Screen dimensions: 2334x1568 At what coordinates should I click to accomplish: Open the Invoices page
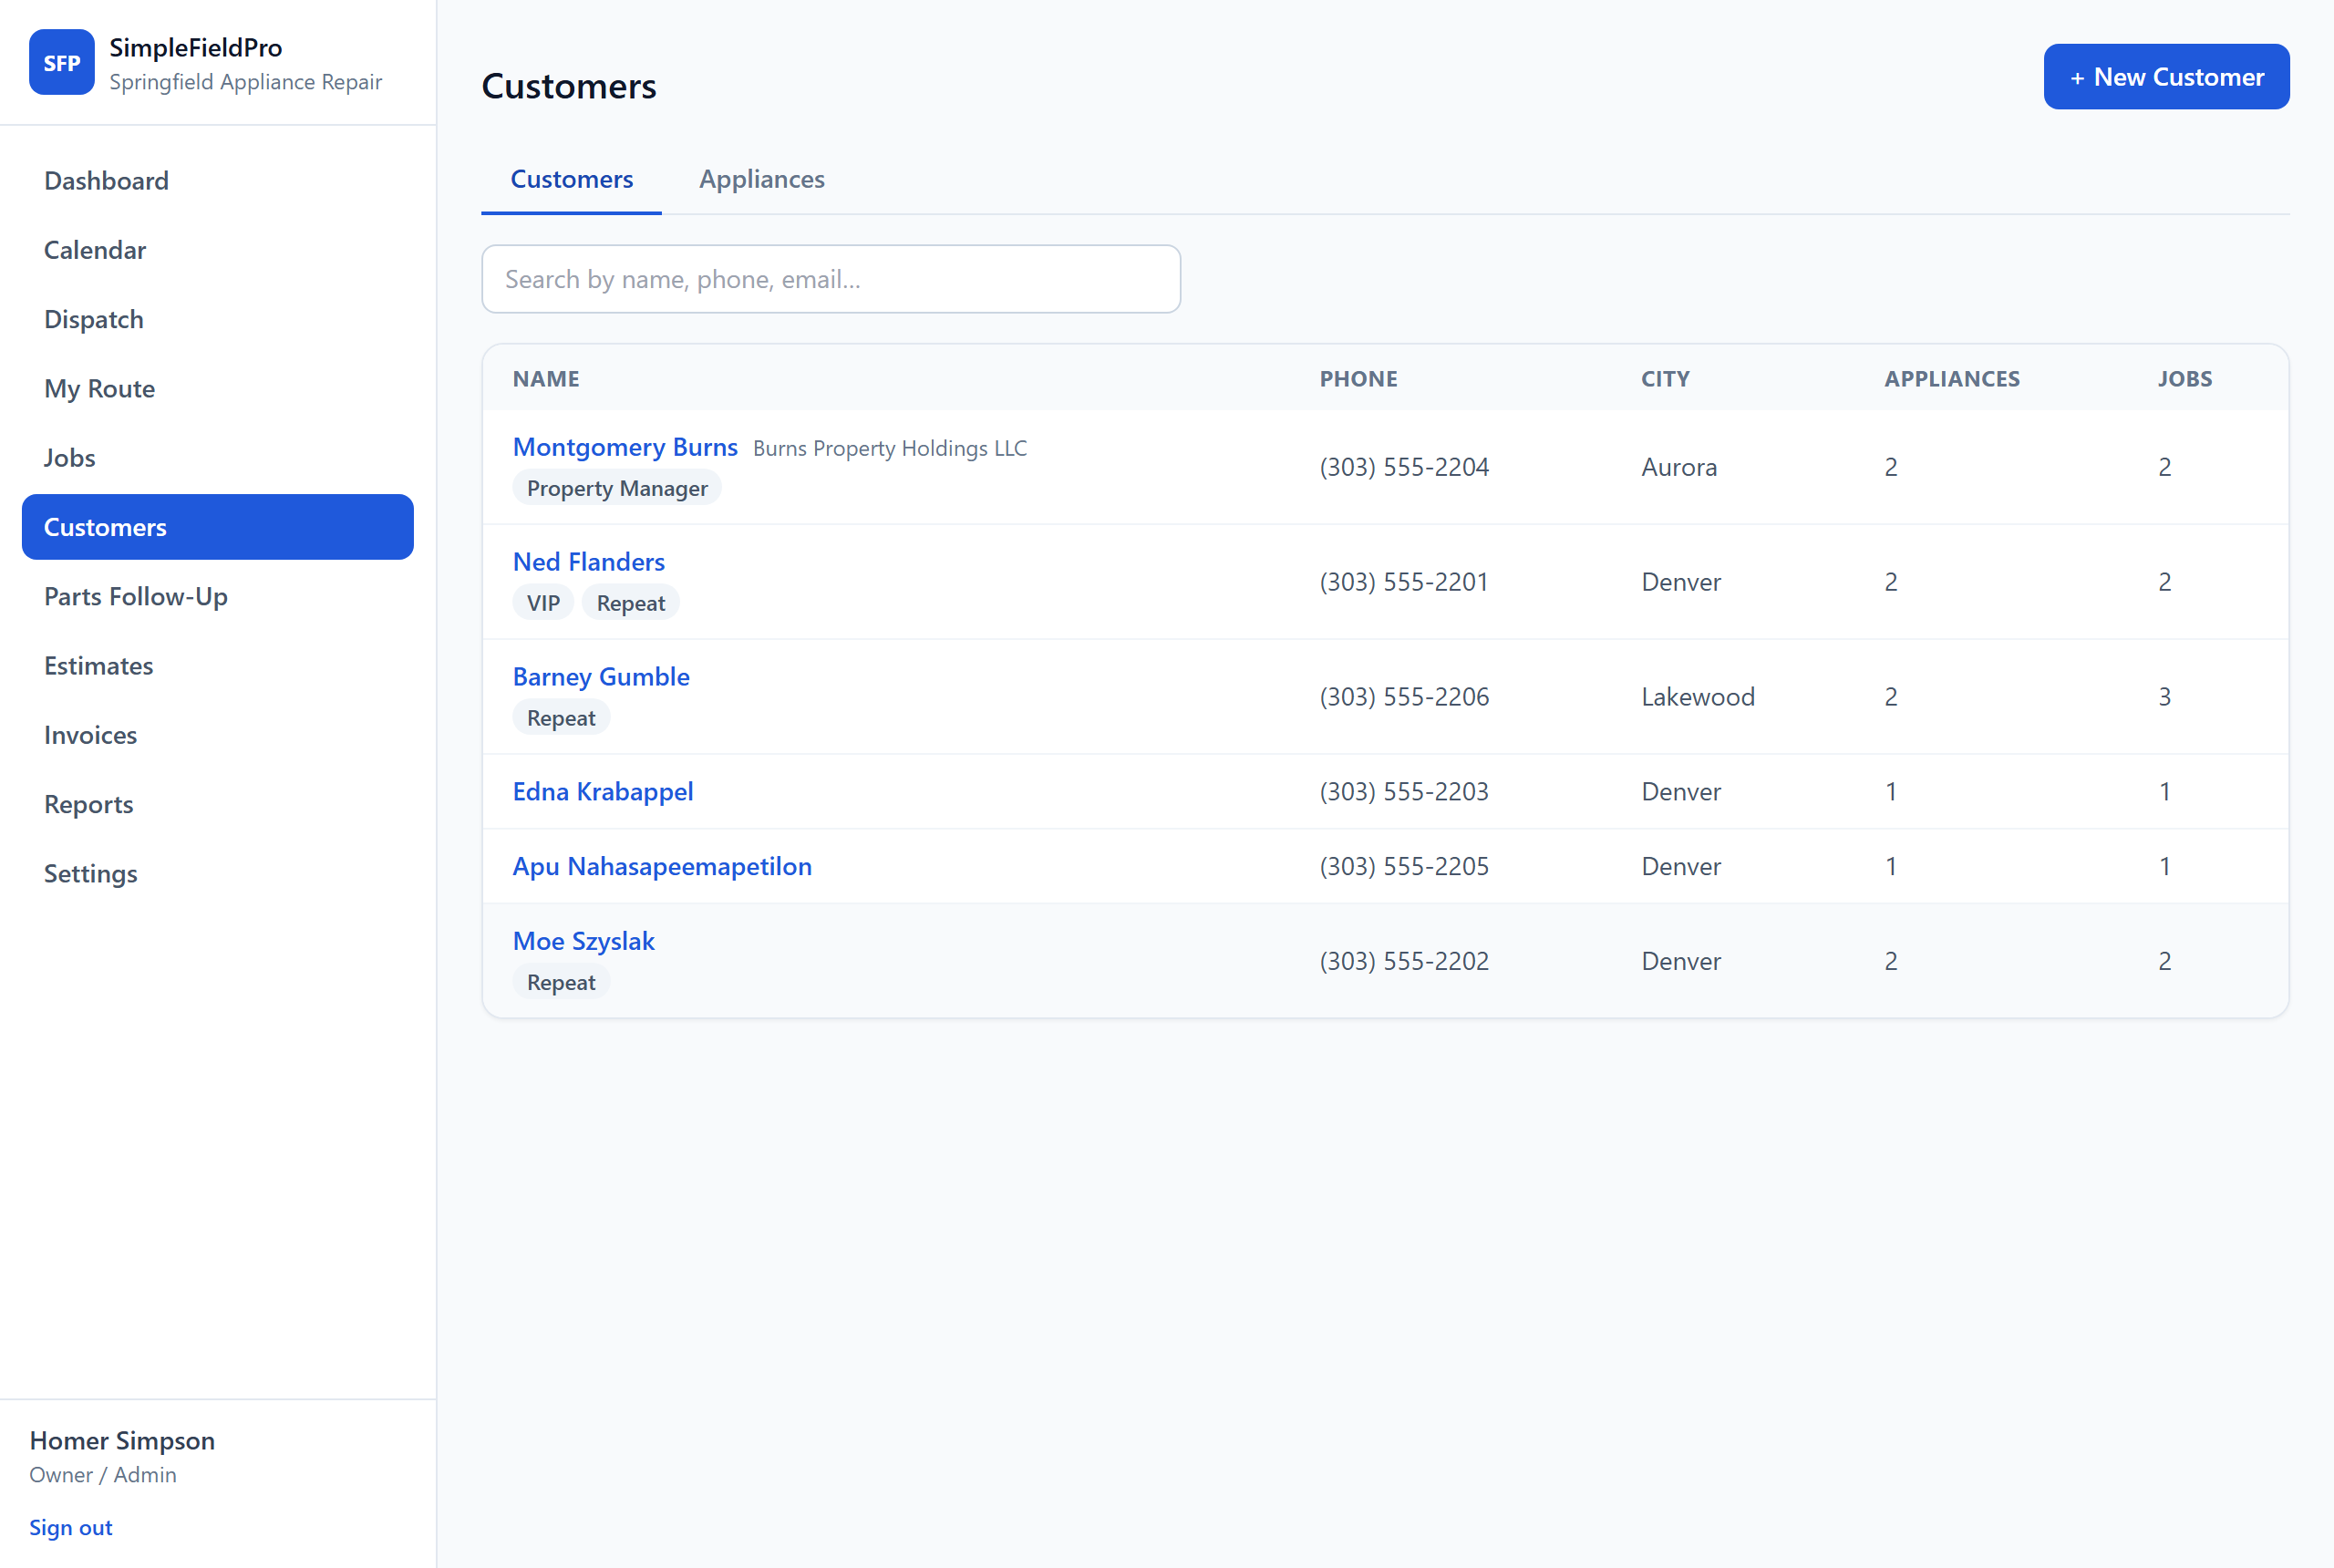pyautogui.click(x=217, y=735)
